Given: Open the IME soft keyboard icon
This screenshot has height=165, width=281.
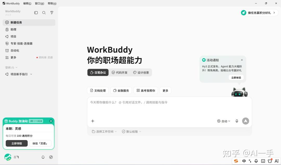Looking at the screenshot, I should pos(263,161).
